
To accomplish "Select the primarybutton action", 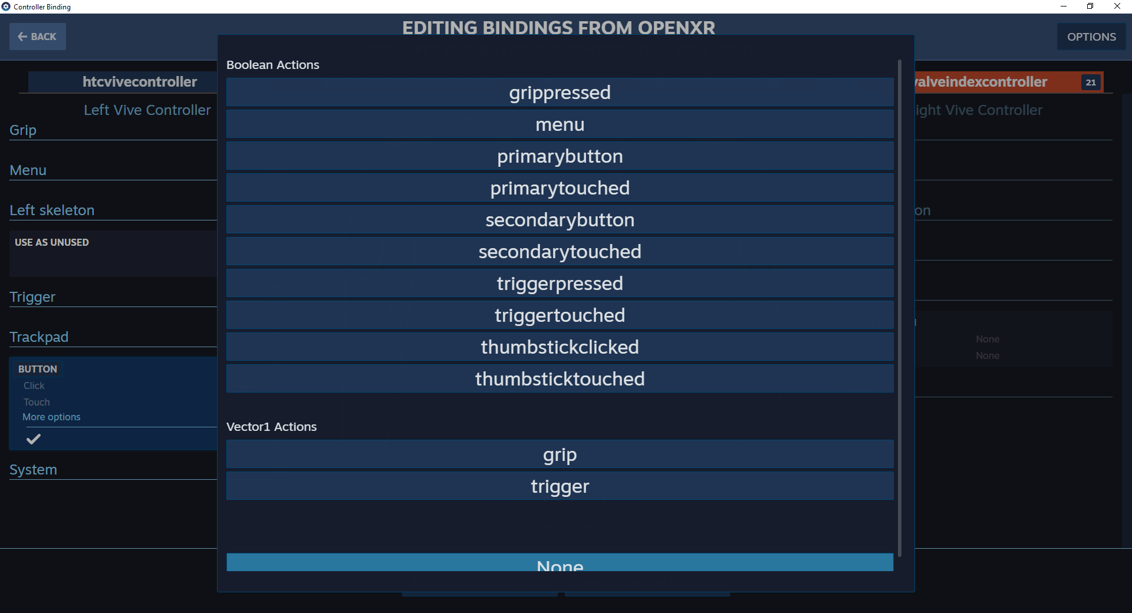I will pos(560,156).
